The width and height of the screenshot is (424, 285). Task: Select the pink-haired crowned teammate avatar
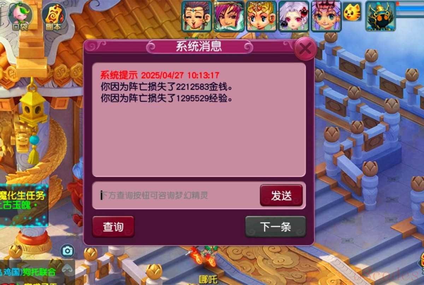click(326, 16)
